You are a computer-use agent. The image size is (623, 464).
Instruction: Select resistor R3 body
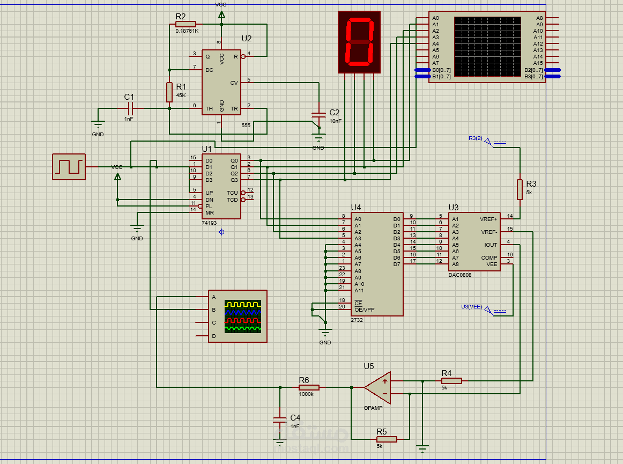click(520, 189)
